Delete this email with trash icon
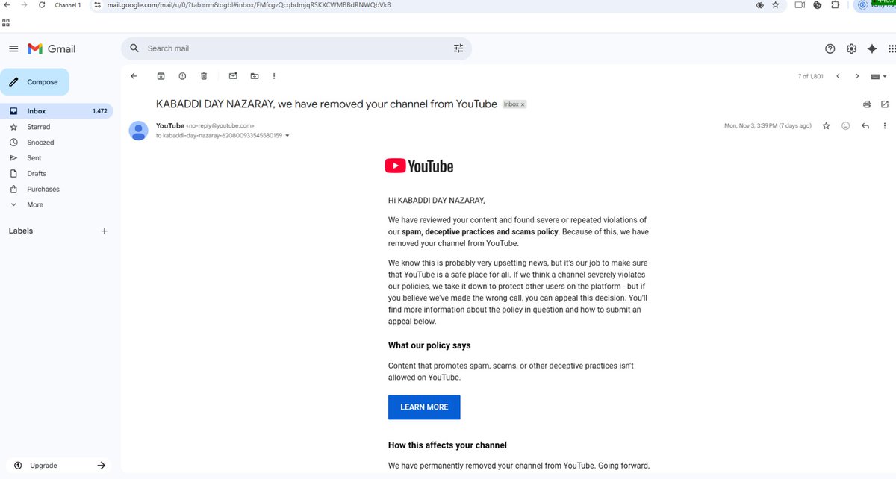The width and height of the screenshot is (896, 479). pos(204,76)
